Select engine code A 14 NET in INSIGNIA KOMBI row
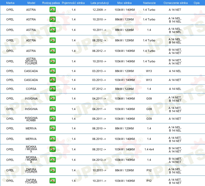This screenshot has height=186, width=205. pyautogui.click(x=175, y=119)
